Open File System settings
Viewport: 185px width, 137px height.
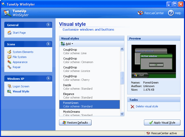pos(20,57)
